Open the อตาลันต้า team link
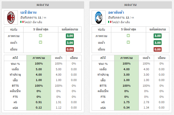The width and height of the screenshot is (174, 115). 116,12
